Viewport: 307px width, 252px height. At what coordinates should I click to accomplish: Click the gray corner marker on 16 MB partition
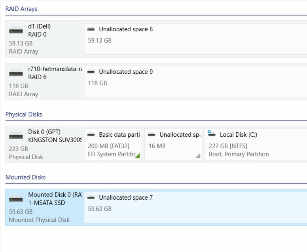(198, 156)
